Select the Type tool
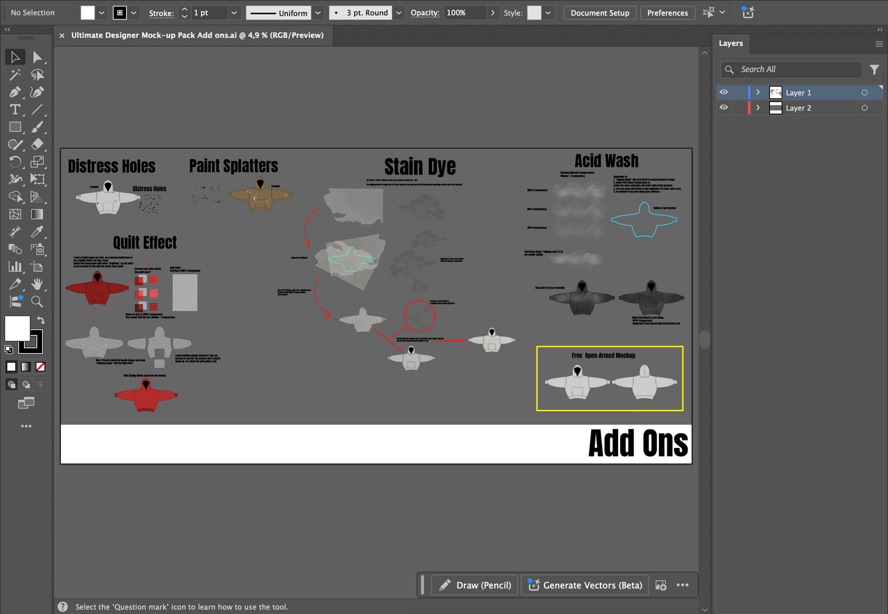 (15, 109)
